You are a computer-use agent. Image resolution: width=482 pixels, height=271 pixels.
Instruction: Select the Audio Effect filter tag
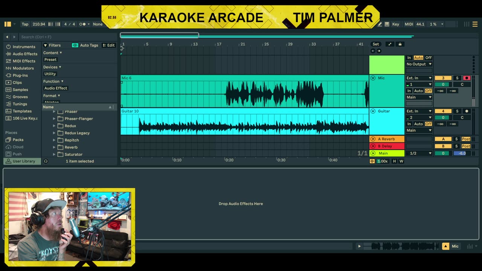click(56, 88)
